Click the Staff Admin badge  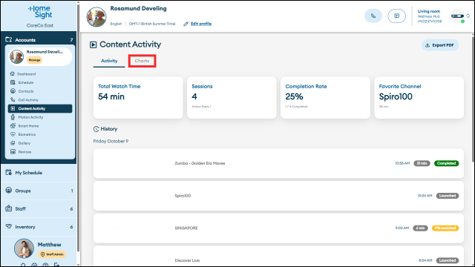(x=52, y=254)
